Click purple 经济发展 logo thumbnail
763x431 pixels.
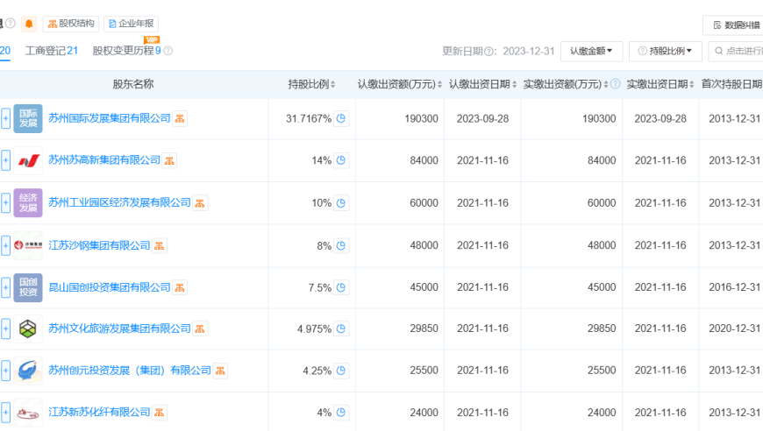[28, 202]
